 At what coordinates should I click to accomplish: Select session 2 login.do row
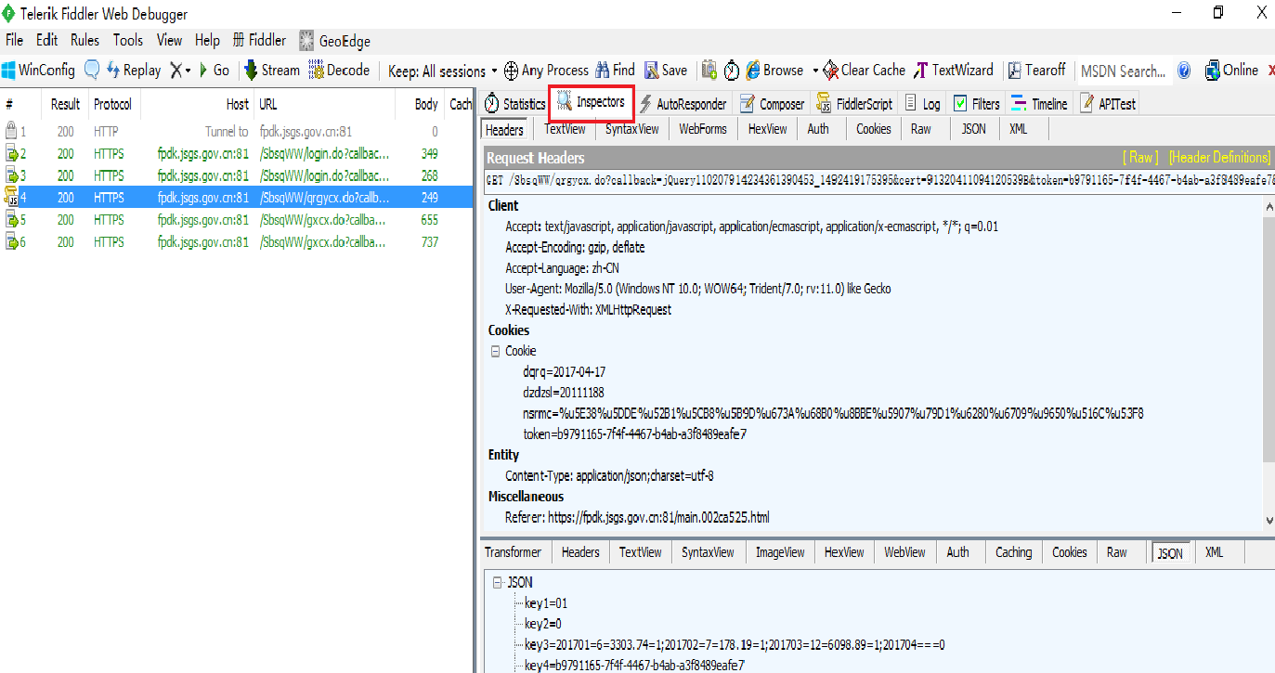point(237,154)
